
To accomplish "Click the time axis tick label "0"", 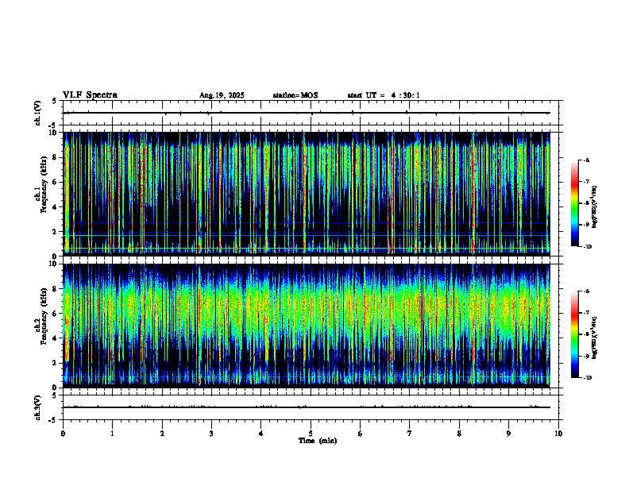I will click(63, 434).
